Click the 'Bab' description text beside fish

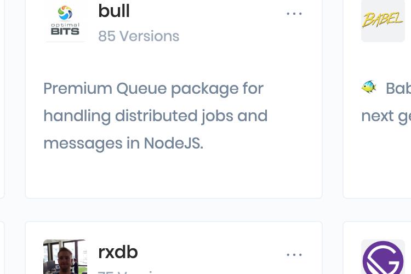pos(398,88)
